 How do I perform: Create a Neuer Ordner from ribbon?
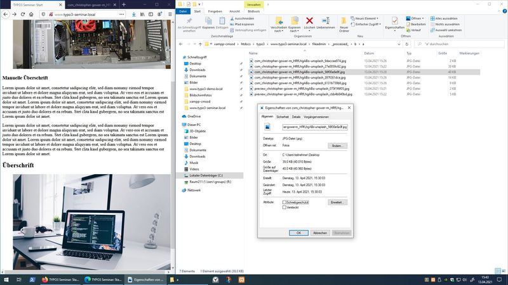(x=344, y=23)
